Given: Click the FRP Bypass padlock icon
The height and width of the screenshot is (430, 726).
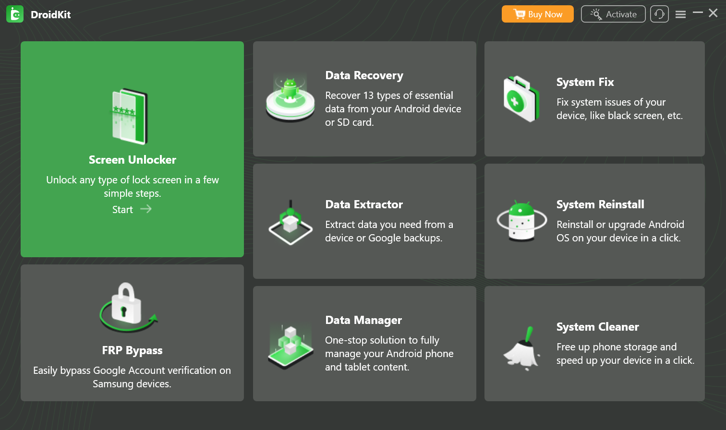Looking at the screenshot, I should (128, 306).
